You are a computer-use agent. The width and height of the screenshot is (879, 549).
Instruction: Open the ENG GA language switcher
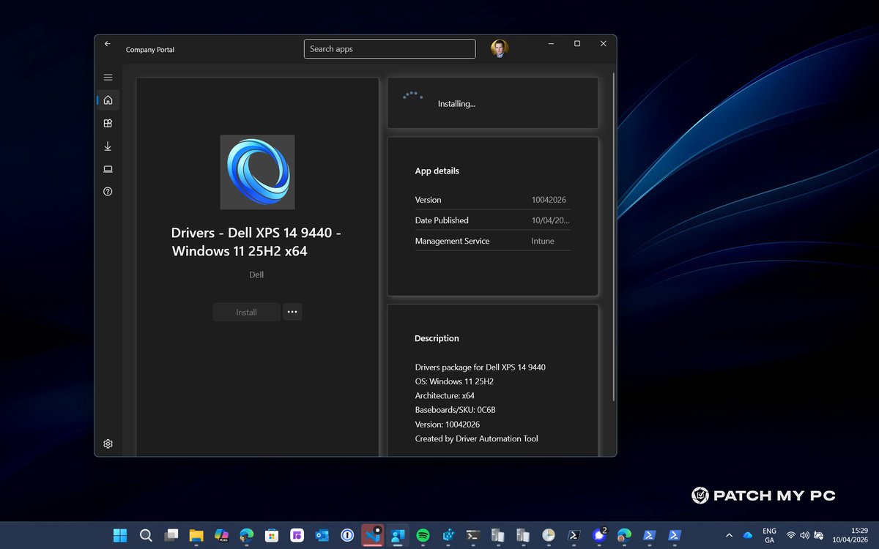pyautogui.click(x=769, y=535)
